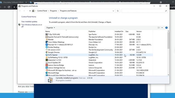This screenshot has height=98, width=175.
Task: Click the Microsoft Edge program icon
Action: coord(47,73)
